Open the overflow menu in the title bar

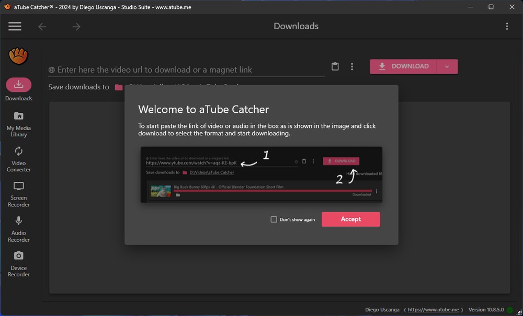tap(507, 26)
